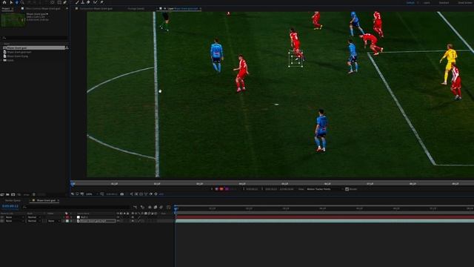Select the Eraser tool
This screenshot has width=474, height=267.
click(88, 2)
